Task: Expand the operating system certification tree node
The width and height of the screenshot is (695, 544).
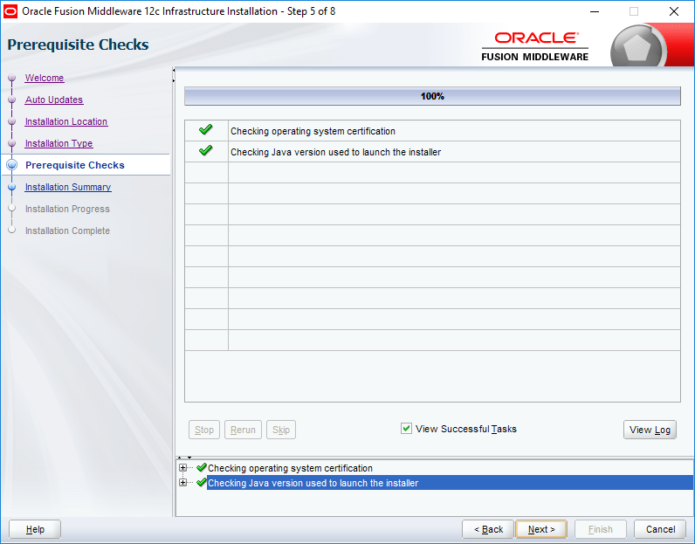Action: click(182, 468)
